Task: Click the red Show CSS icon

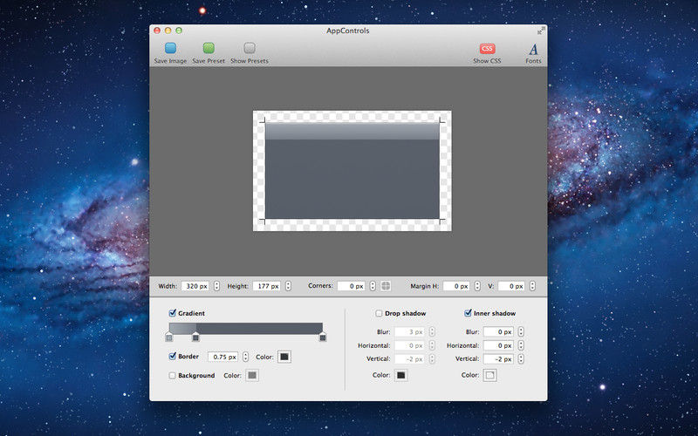Action: (487, 49)
